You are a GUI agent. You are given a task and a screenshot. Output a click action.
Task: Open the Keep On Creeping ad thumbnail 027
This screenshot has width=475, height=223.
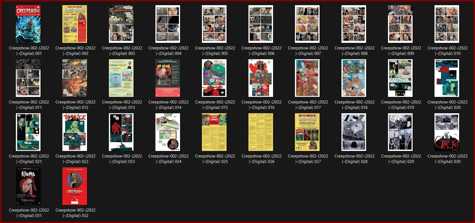coord(307,132)
